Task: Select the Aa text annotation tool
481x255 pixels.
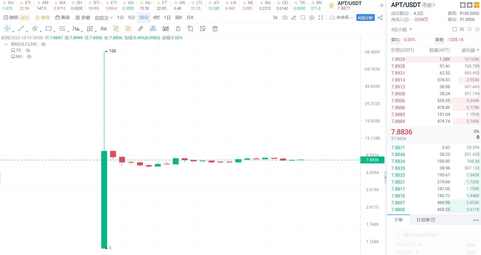Action: tap(103, 28)
